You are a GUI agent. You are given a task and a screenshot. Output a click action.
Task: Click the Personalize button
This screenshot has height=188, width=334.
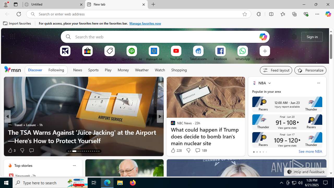pos(310,70)
